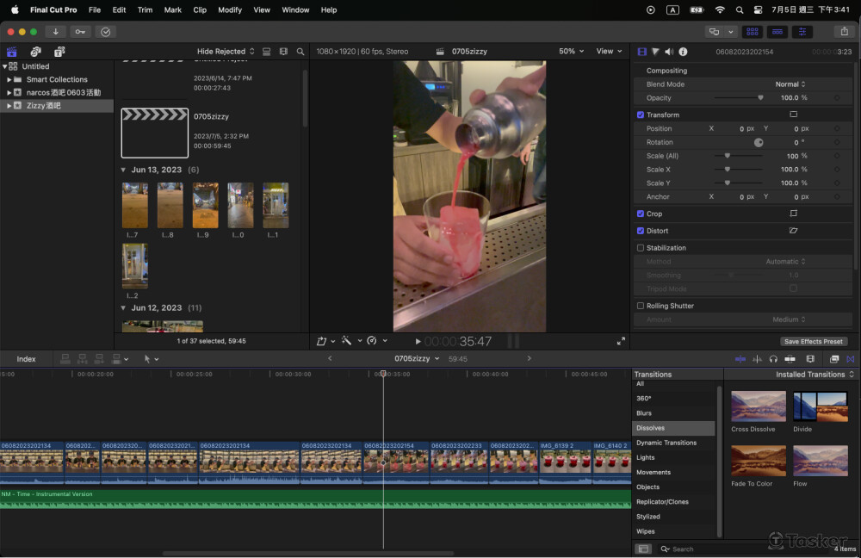
Task: Click the Share export icon
Action: coord(843,32)
